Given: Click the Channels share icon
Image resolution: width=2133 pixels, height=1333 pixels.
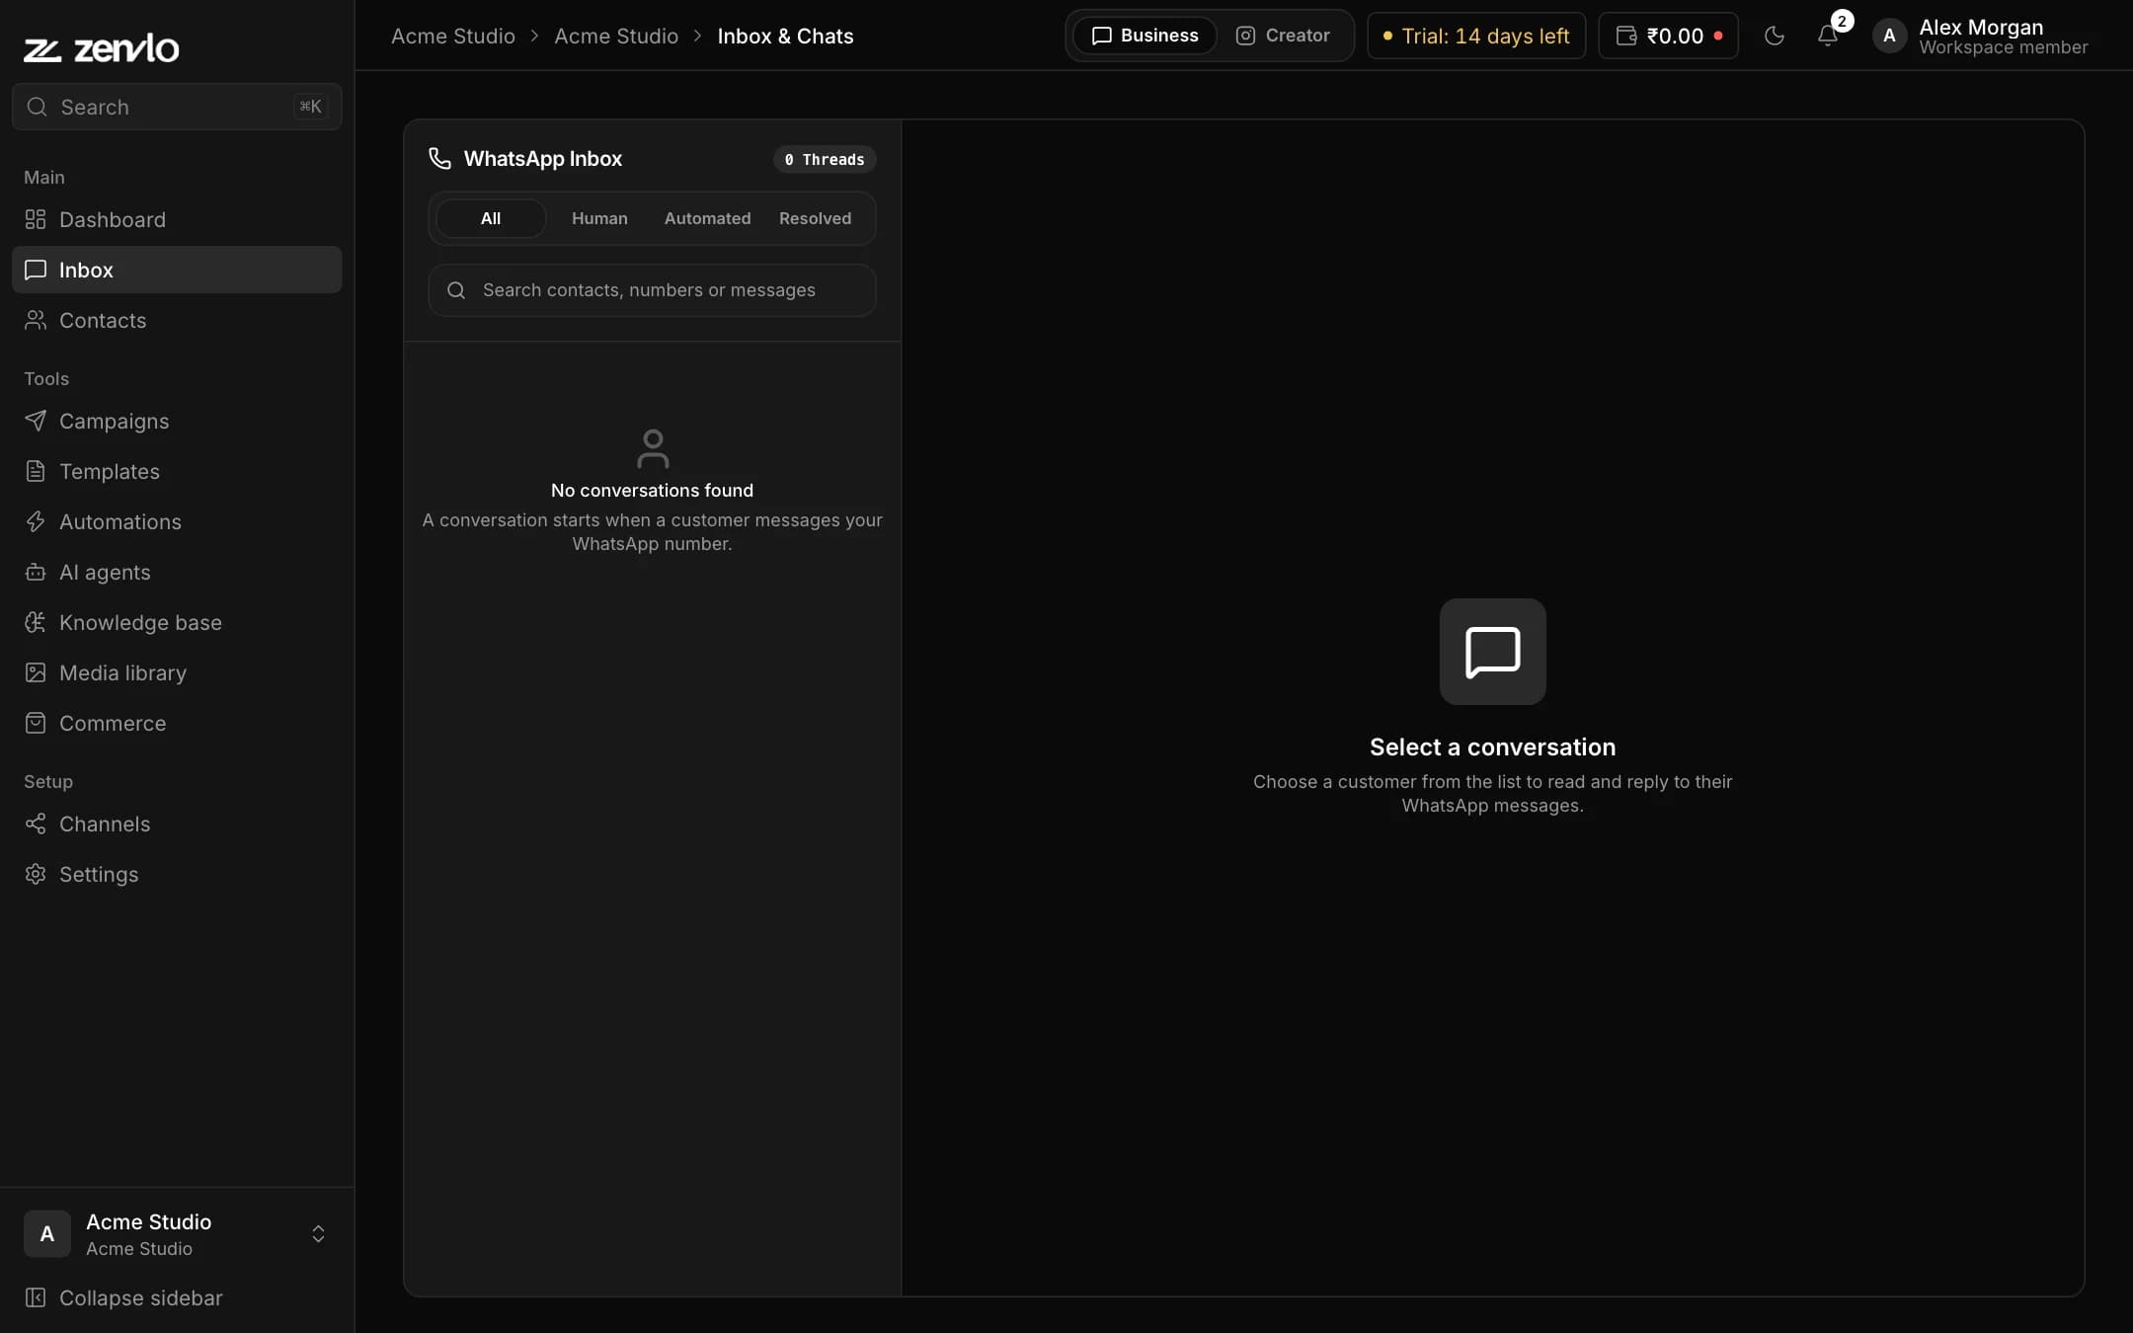Looking at the screenshot, I should click(x=36, y=823).
